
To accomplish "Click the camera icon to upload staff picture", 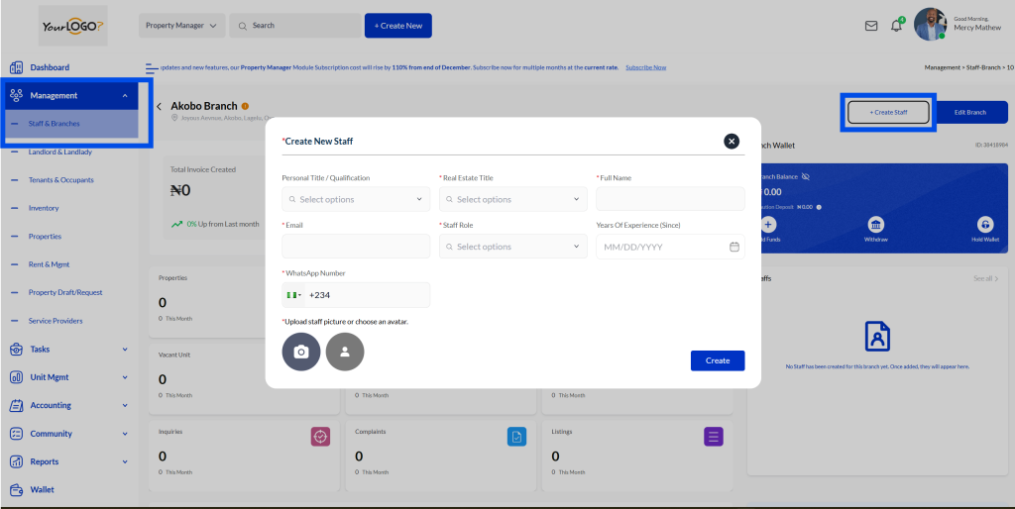I will click(x=301, y=352).
